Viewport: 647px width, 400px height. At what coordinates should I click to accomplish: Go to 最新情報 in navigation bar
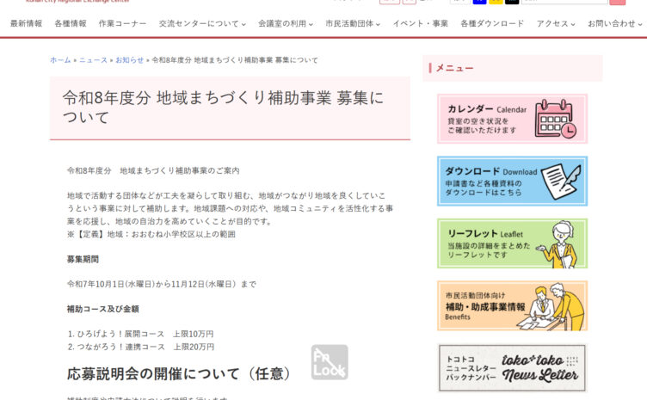point(26,24)
